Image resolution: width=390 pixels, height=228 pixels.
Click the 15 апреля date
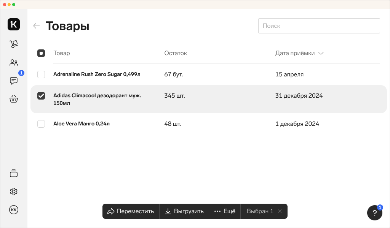click(289, 74)
